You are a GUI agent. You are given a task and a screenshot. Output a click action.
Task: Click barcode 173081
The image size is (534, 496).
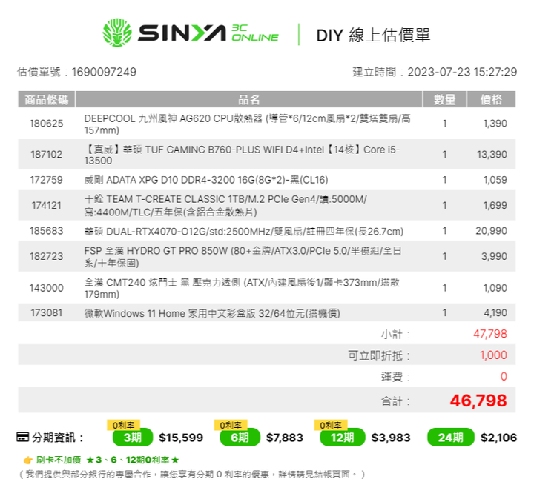pyautogui.click(x=46, y=312)
